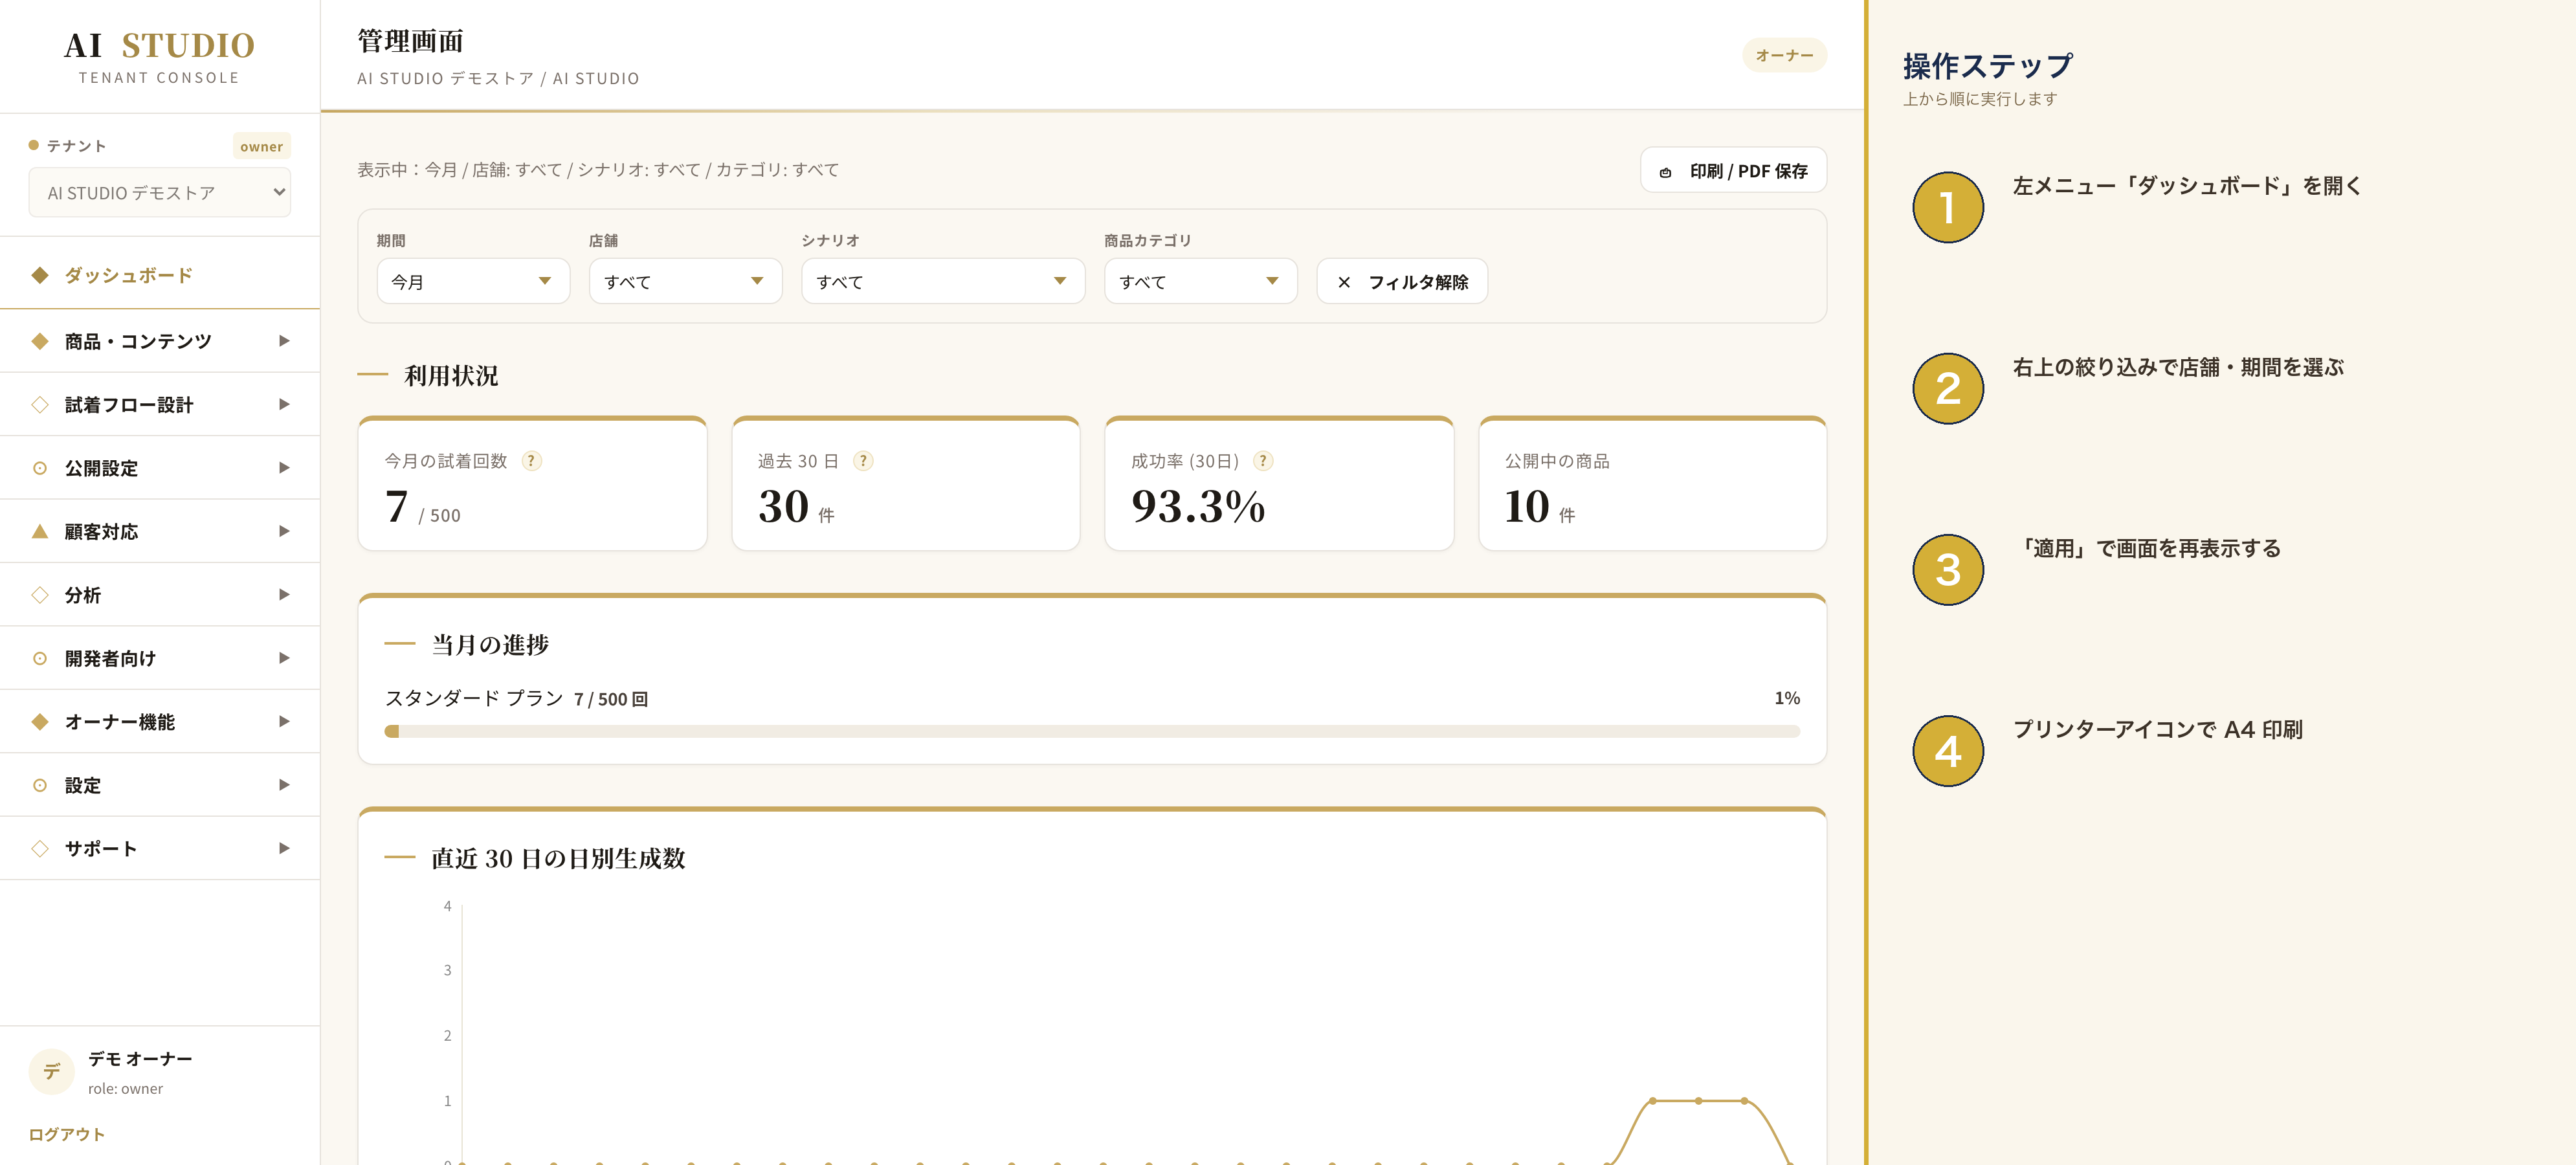This screenshot has width=2576, height=1165.
Task: Click the 成功率 (30日) stat card
Action: pyautogui.click(x=1279, y=484)
